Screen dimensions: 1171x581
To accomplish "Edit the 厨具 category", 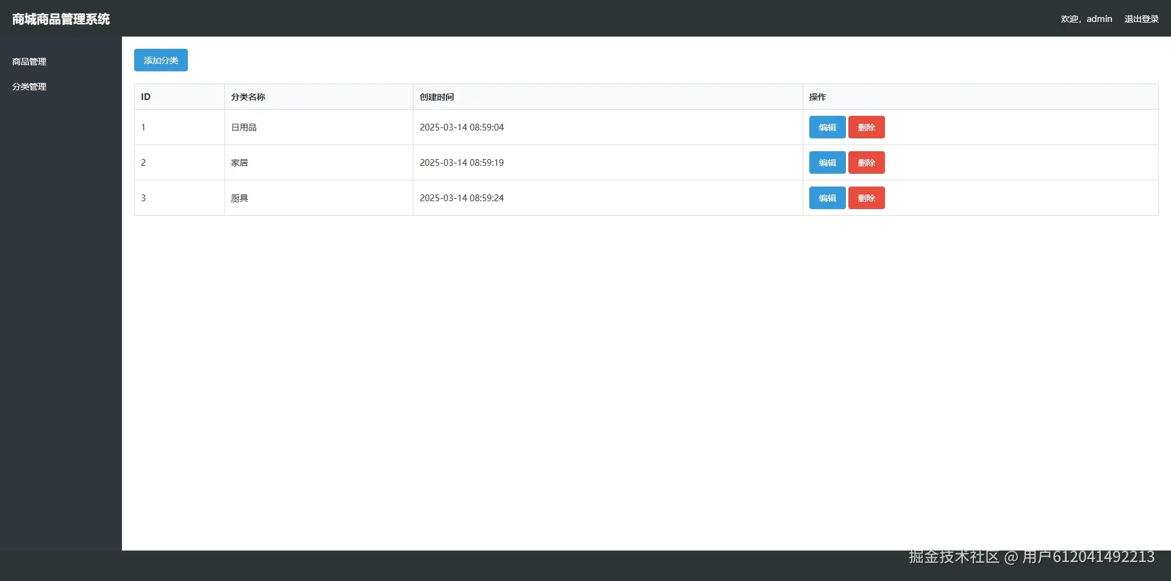I will coord(827,198).
